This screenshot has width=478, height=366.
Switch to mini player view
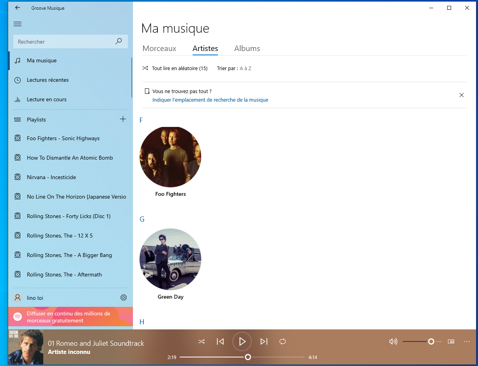tap(451, 341)
